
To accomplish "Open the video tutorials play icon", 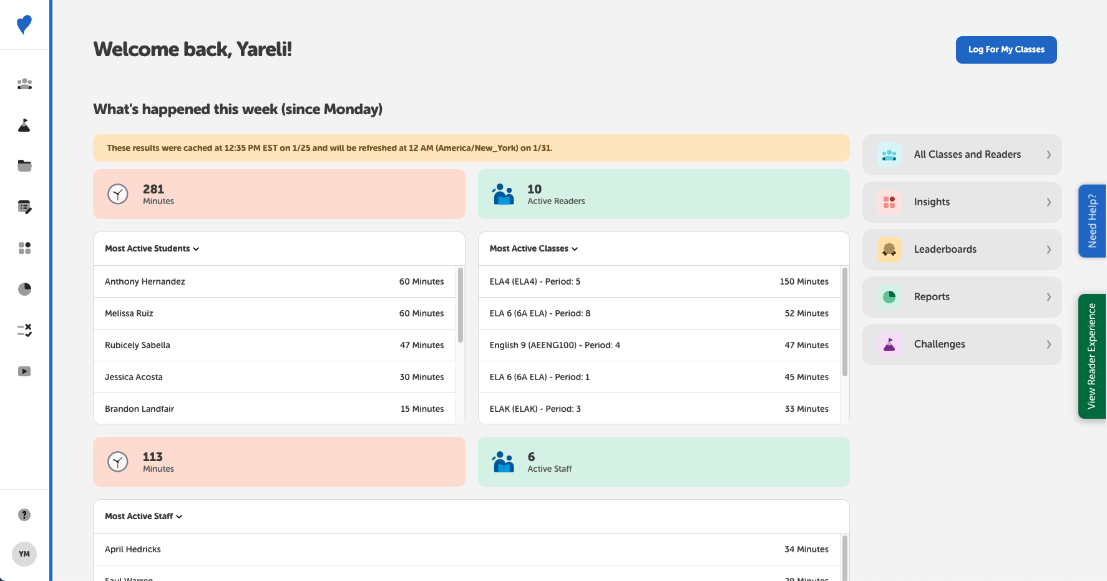I will tap(24, 371).
